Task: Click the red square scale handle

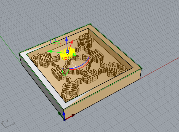Action: click(x=66, y=58)
